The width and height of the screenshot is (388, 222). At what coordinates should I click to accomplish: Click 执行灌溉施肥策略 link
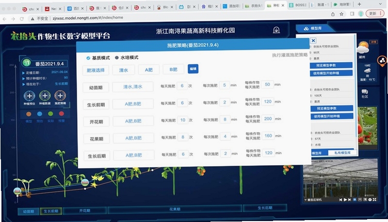tap(290, 55)
